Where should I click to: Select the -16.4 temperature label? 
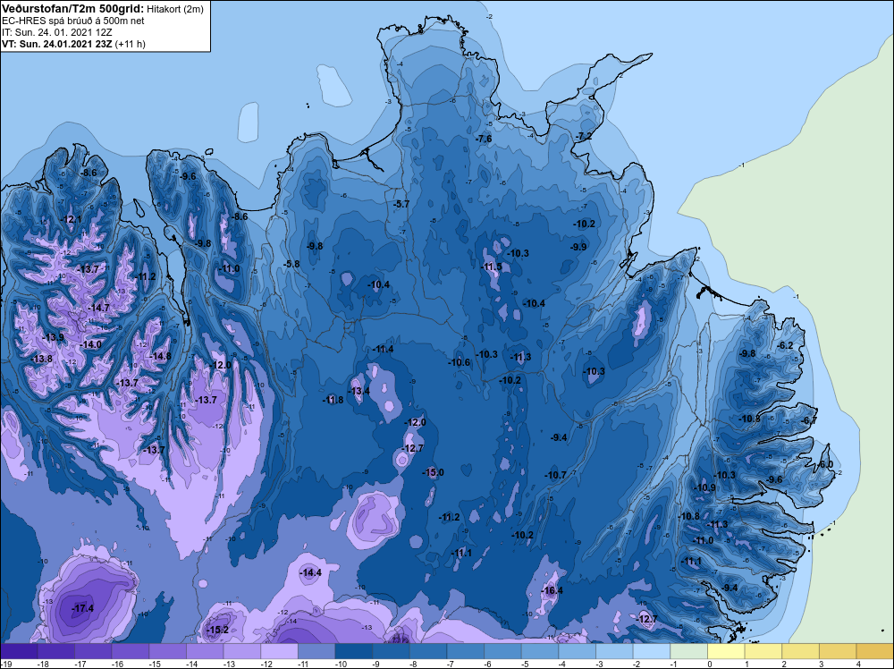point(552,590)
